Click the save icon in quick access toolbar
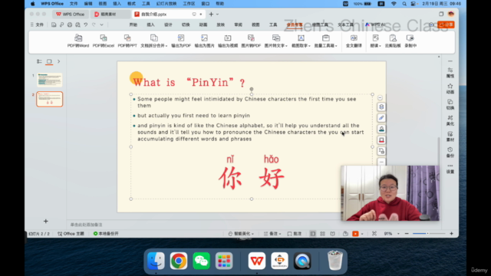The height and width of the screenshot is (276, 491). [54, 25]
